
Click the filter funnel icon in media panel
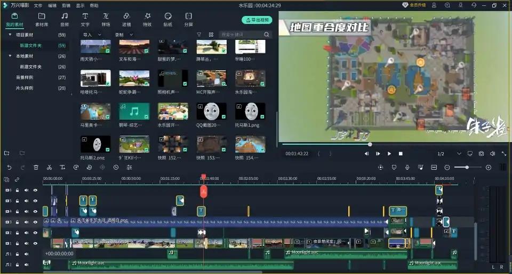pos(199,35)
